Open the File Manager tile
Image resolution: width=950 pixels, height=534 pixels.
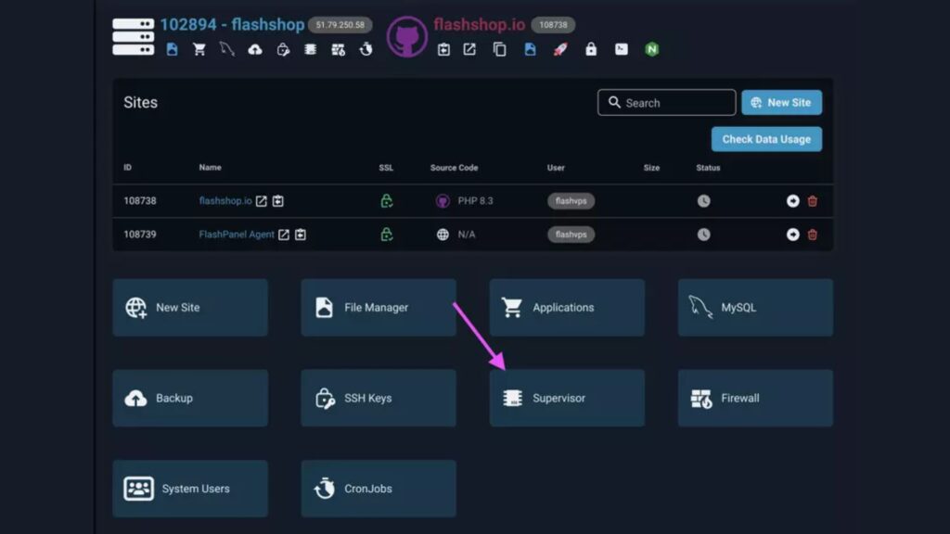click(x=379, y=308)
